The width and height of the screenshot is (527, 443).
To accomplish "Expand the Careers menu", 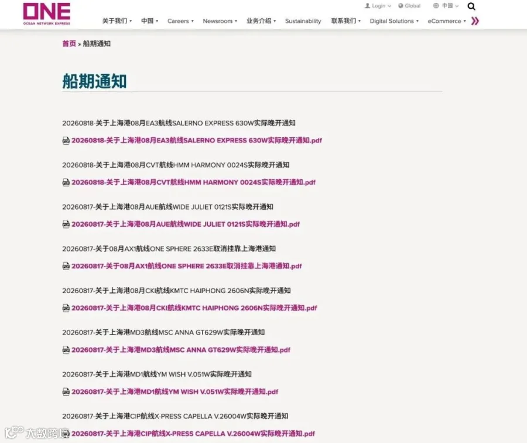I will pyautogui.click(x=180, y=21).
